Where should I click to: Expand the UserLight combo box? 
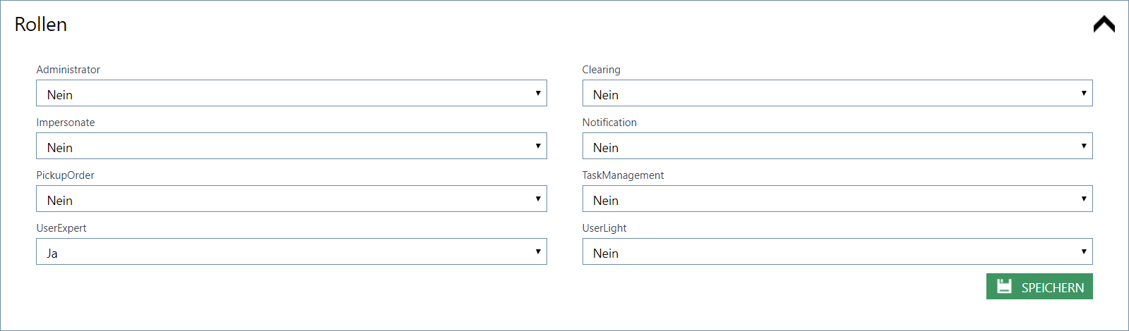click(837, 252)
